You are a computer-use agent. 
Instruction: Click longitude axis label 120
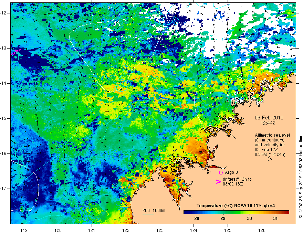pos(58,230)
